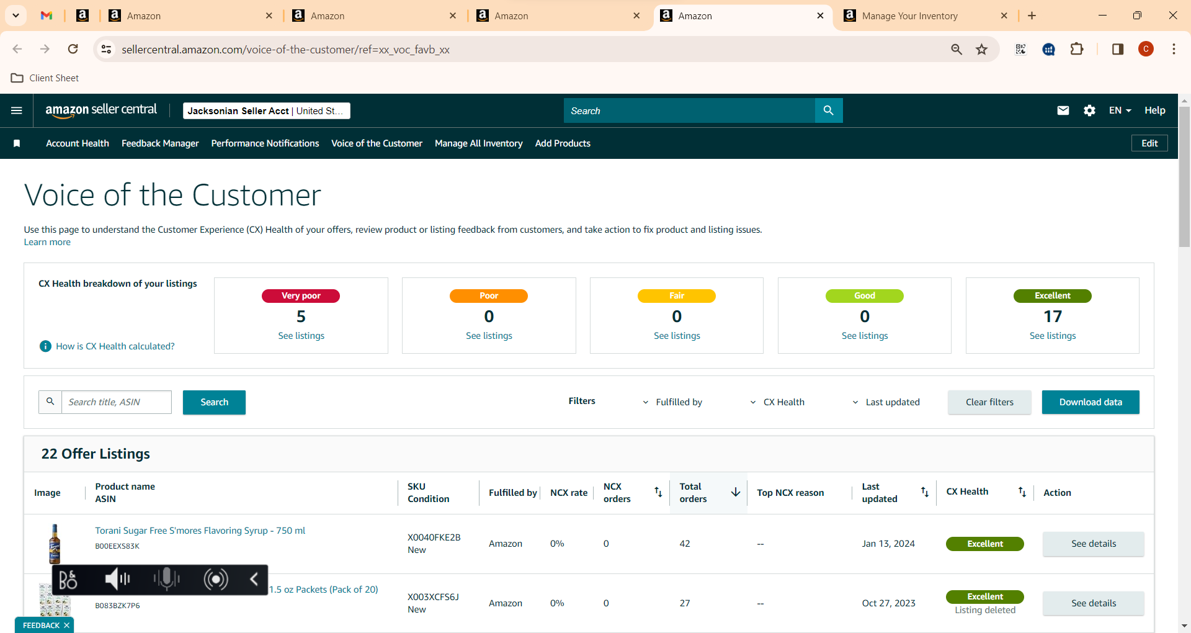The width and height of the screenshot is (1191, 633).
Task: Open the messages envelope icon
Action: pyautogui.click(x=1063, y=110)
